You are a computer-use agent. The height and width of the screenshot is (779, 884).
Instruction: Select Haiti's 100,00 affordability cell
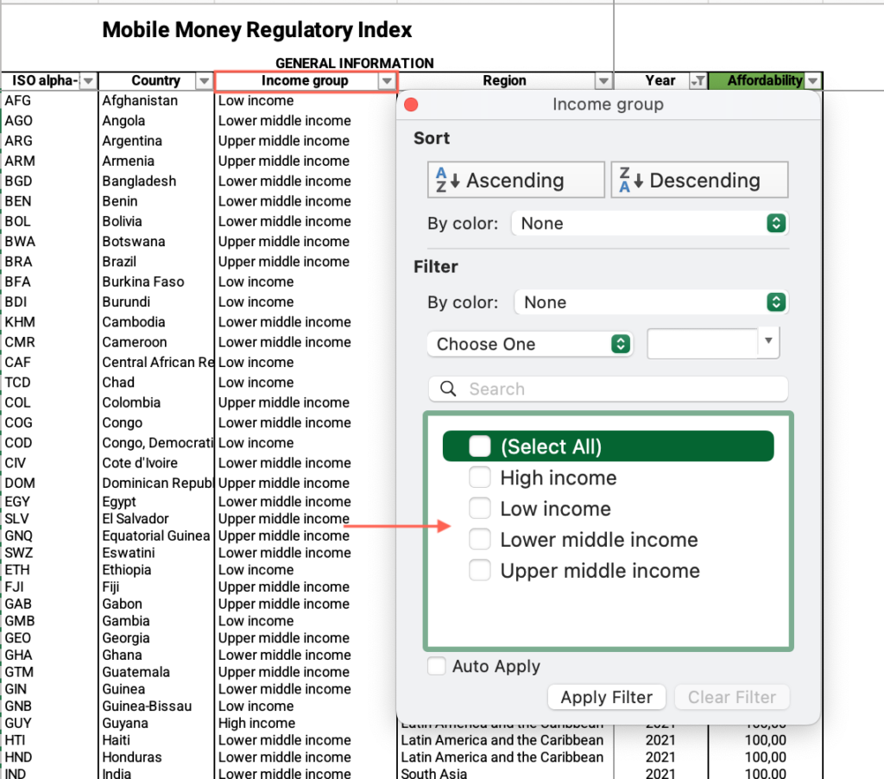click(765, 740)
